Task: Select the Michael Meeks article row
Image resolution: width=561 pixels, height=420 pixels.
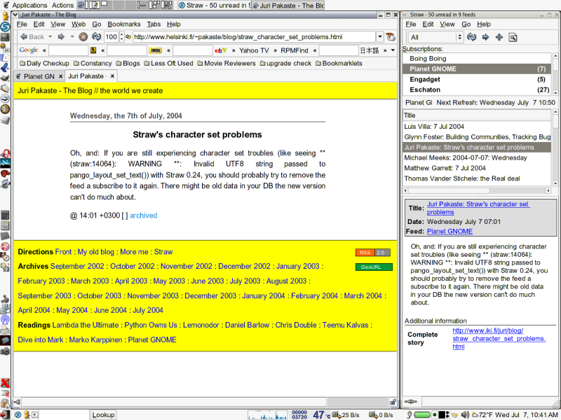Action: [x=477, y=158]
